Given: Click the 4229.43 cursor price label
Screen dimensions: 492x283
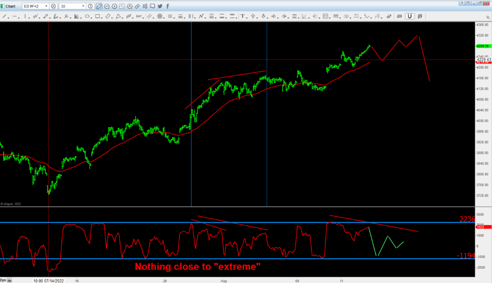Looking at the screenshot, I should (x=484, y=59).
